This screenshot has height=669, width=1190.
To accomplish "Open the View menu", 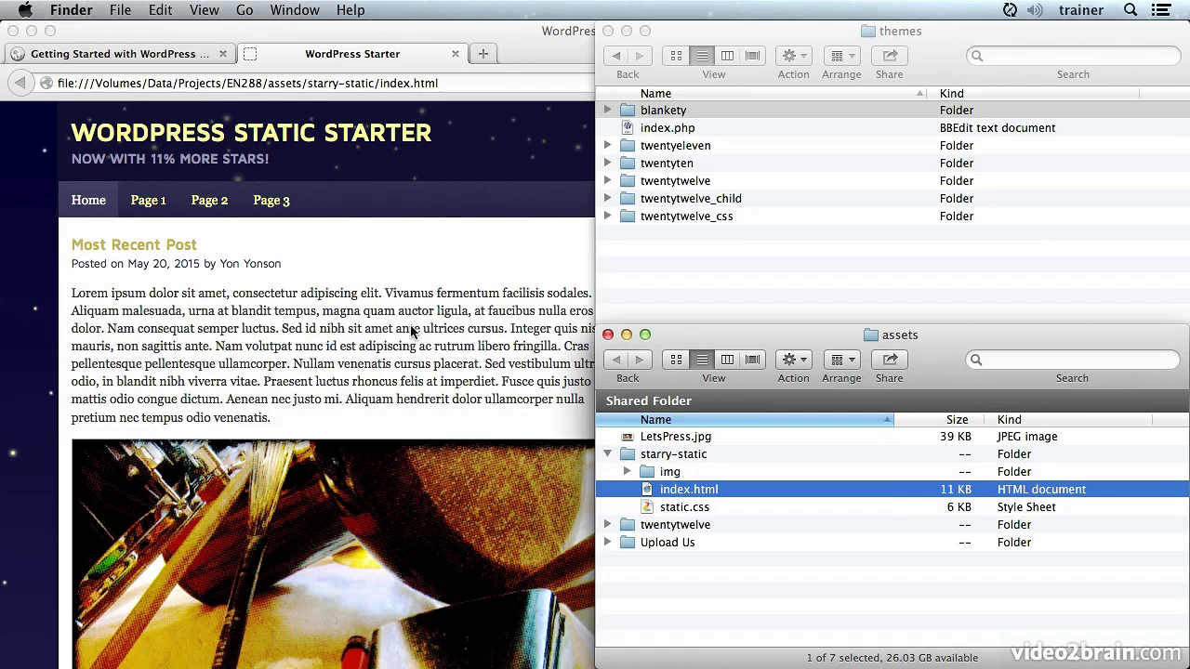I will click(x=204, y=10).
